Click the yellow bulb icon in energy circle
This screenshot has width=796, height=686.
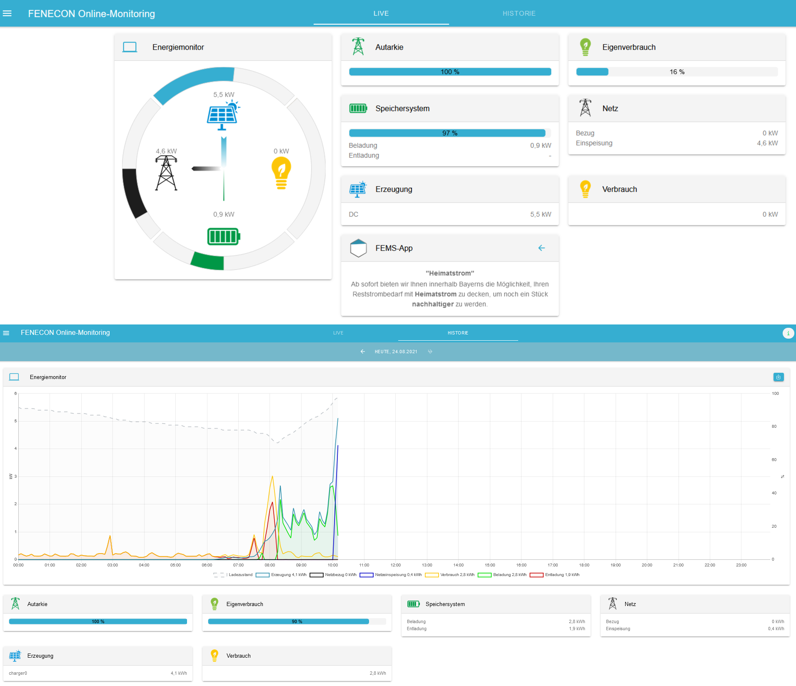coord(281,173)
